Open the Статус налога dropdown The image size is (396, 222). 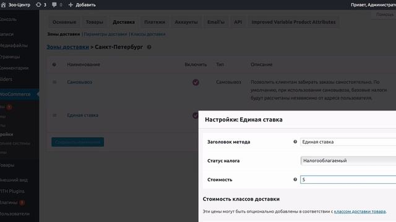[348, 160]
